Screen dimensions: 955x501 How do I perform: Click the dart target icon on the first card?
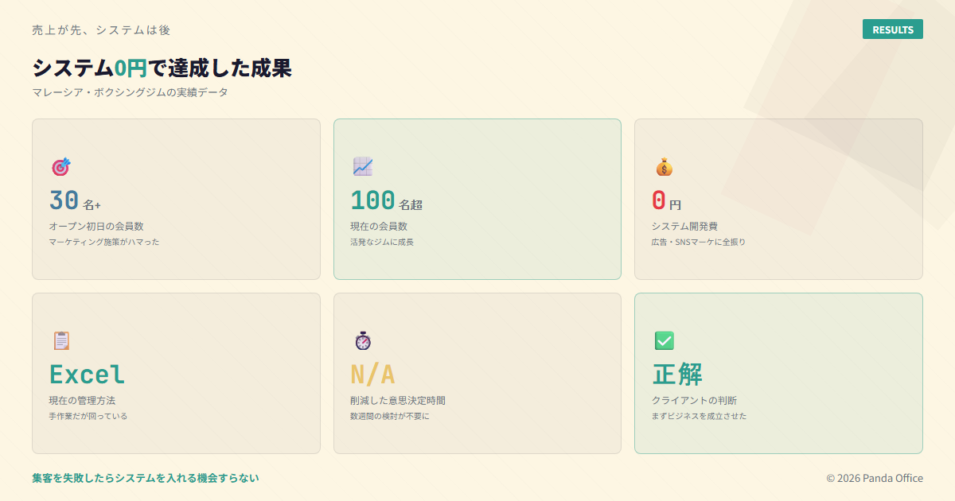pyautogui.click(x=59, y=165)
